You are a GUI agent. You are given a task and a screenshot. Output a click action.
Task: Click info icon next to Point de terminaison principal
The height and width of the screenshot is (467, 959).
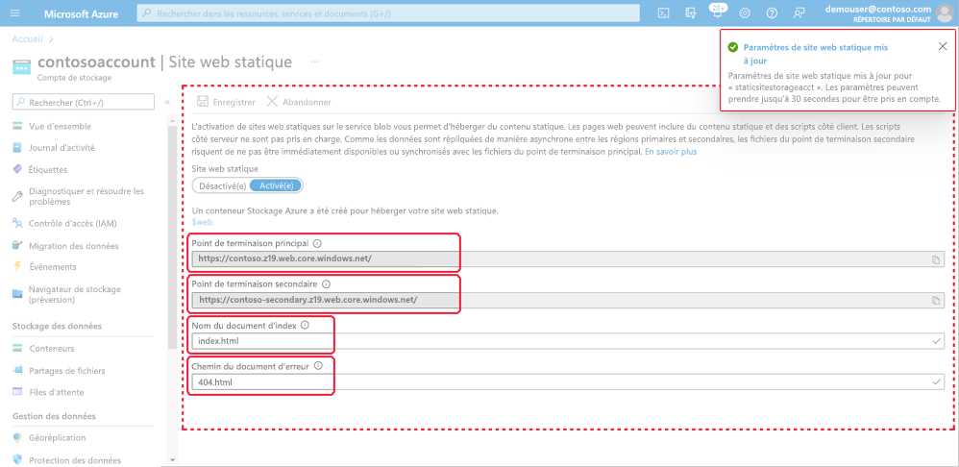(317, 243)
